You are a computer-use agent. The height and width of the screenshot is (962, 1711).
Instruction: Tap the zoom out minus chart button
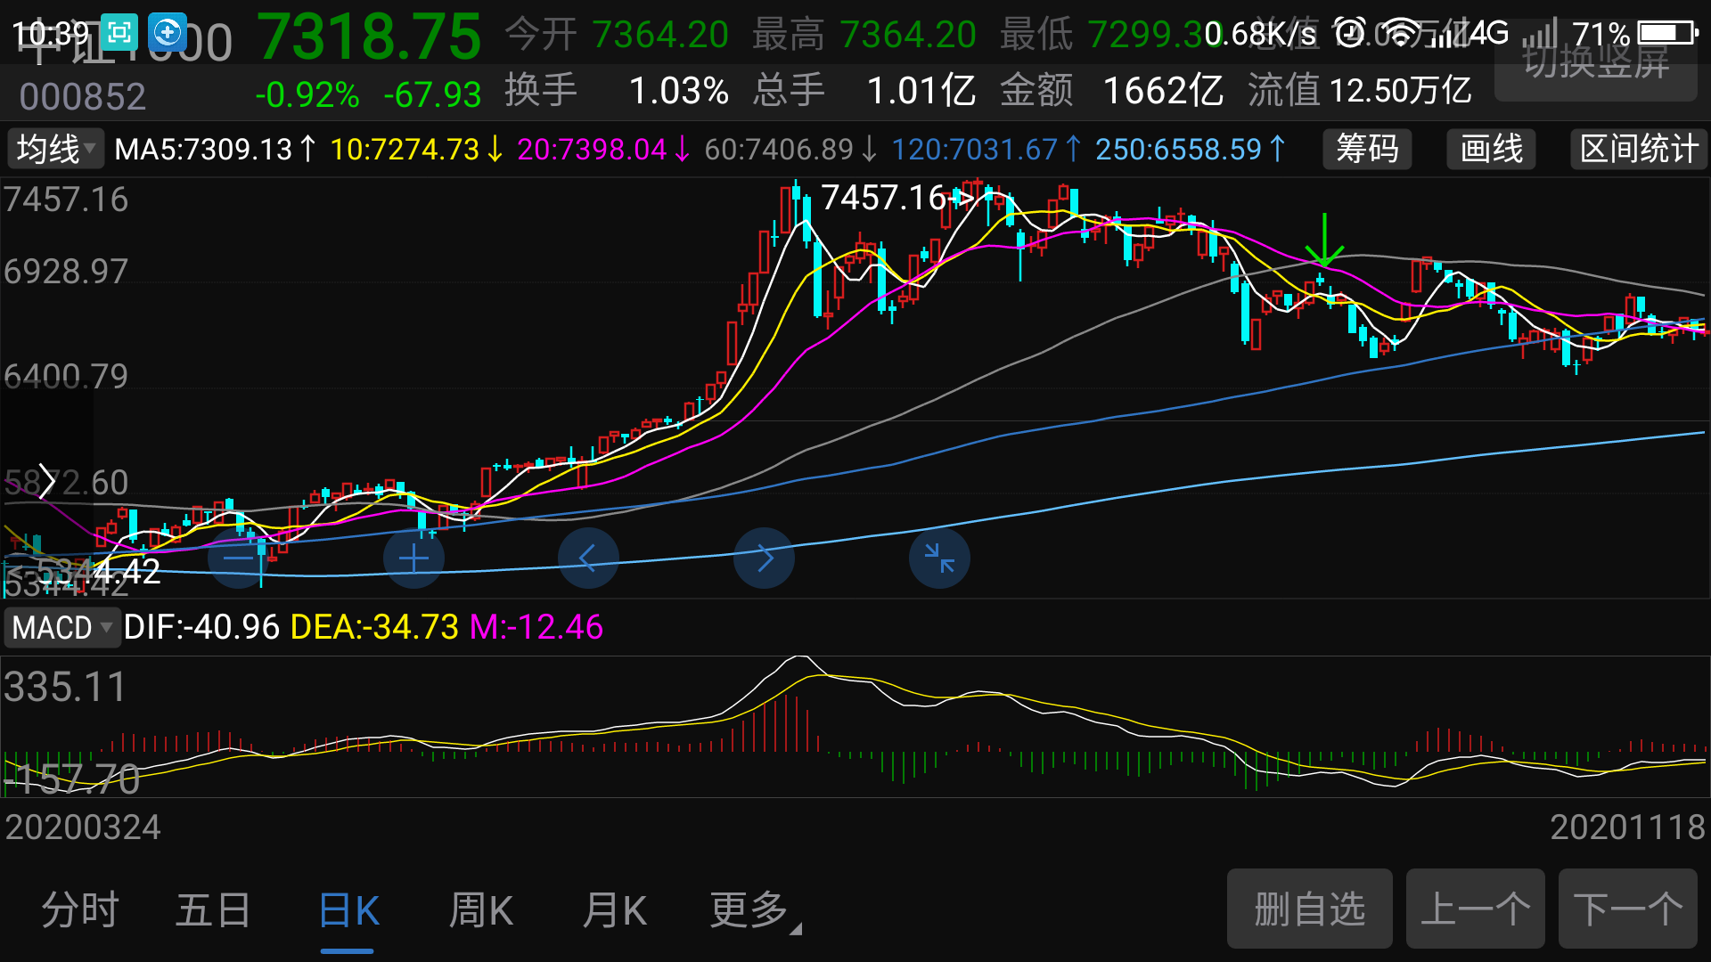238,558
